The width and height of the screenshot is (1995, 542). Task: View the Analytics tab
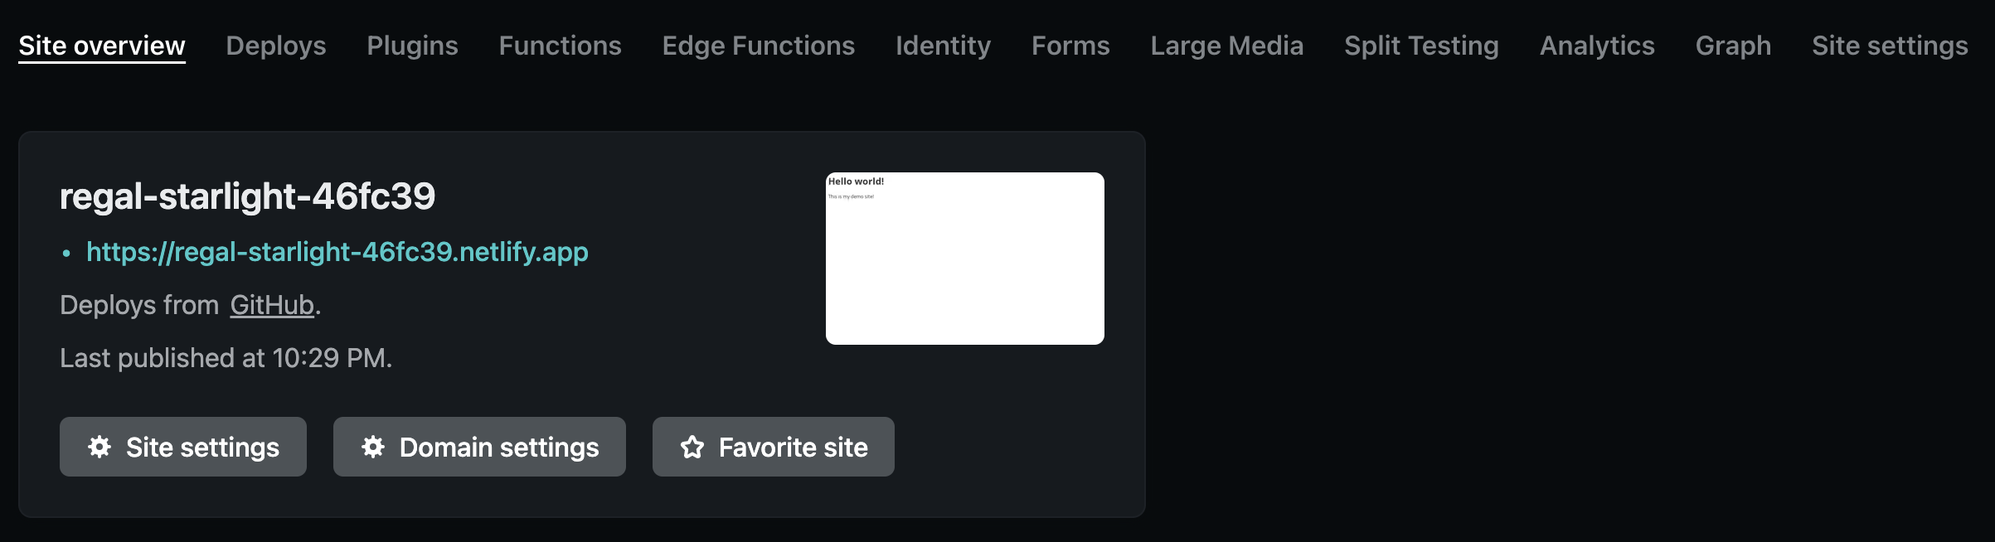point(1596,46)
